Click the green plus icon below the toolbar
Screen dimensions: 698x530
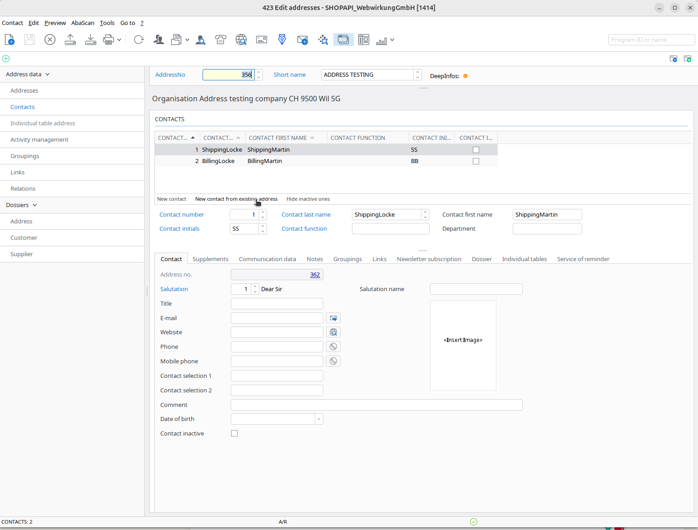click(x=6, y=59)
